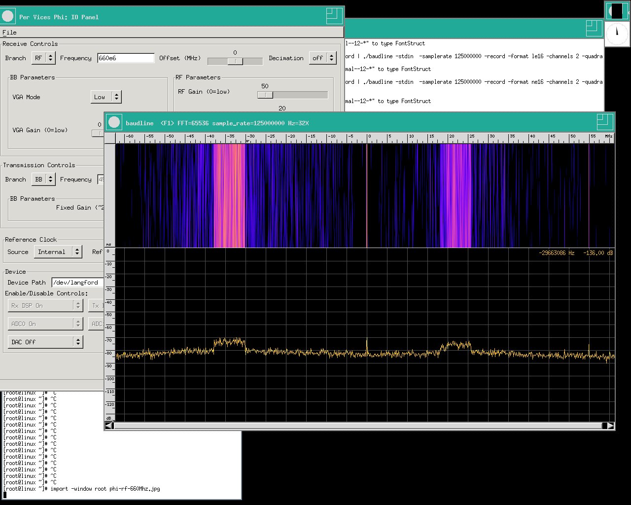Click the Device Path field showing /dev/langford
Image resolution: width=631 pixels, height=505 pixels.
[77, 282]
